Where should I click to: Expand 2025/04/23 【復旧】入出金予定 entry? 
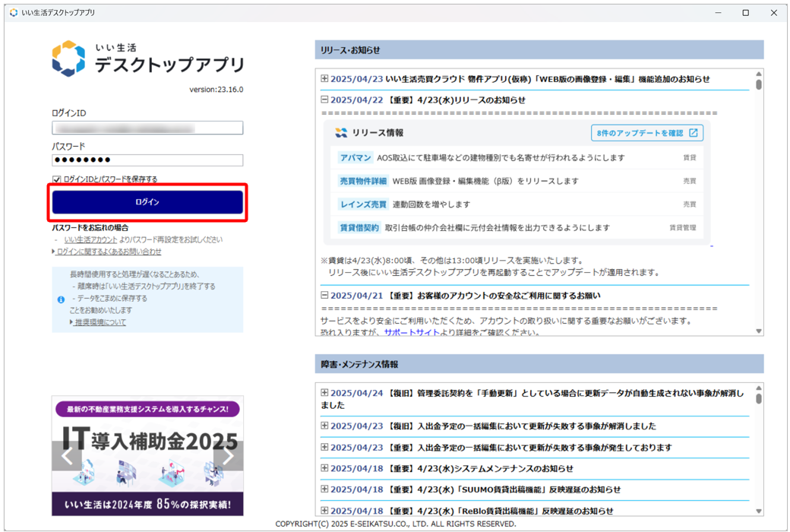point(324,426)
